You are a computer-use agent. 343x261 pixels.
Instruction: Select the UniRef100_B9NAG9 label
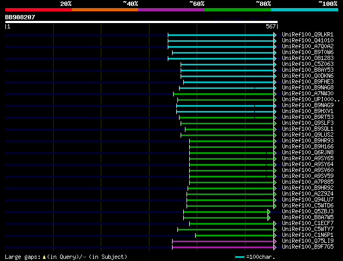point(308,106)
